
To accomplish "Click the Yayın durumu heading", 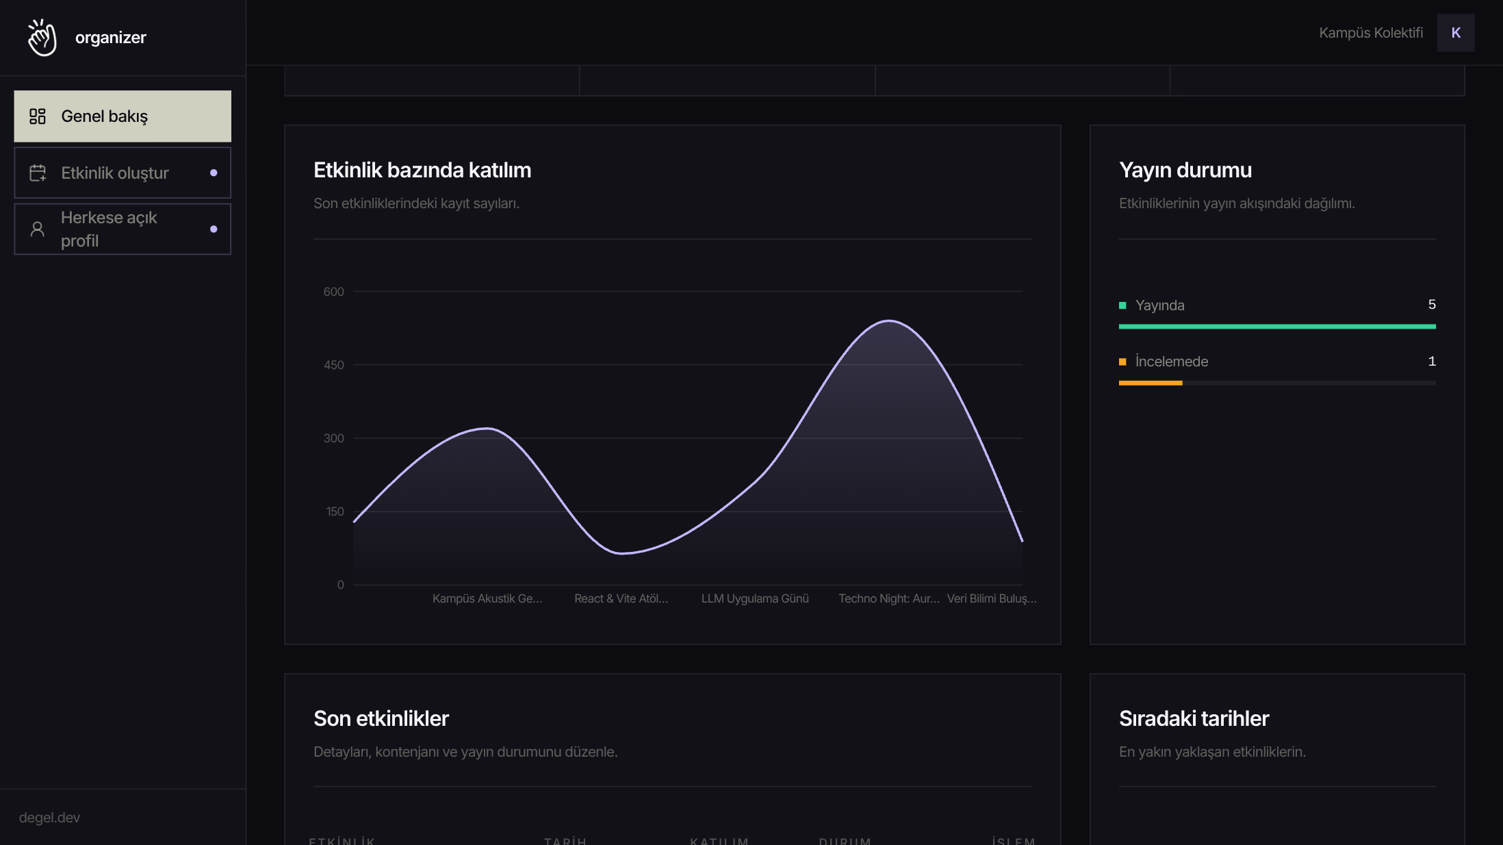I will (x=1185, y=170).
